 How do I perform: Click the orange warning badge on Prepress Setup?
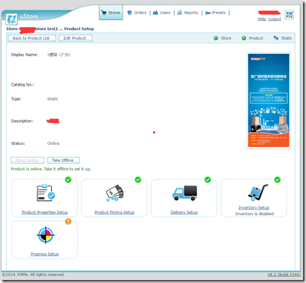click(68, 221)
